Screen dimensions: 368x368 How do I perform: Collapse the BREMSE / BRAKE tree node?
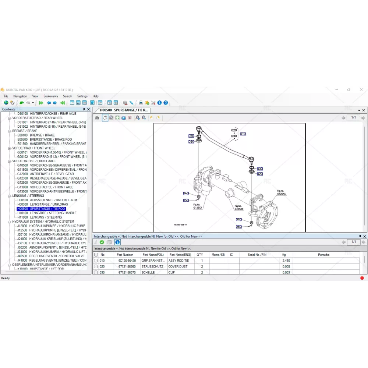9,131
